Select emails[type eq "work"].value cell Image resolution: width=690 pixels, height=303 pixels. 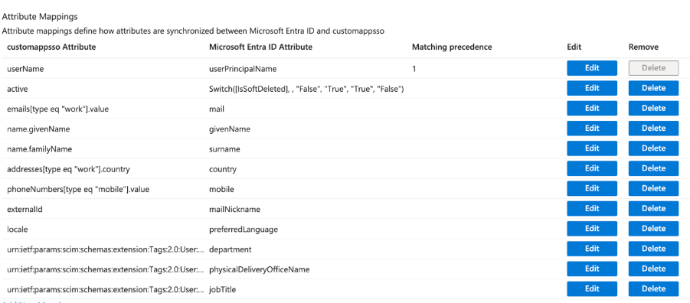click(x=57, y=109)
